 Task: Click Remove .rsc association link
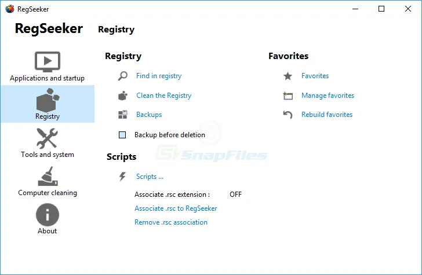pos(171,222)
